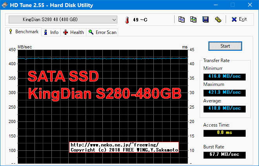Click the copy screenshot to clipboard icon
Viewport: 259px width, 166px height.
[x=193, y=20]
